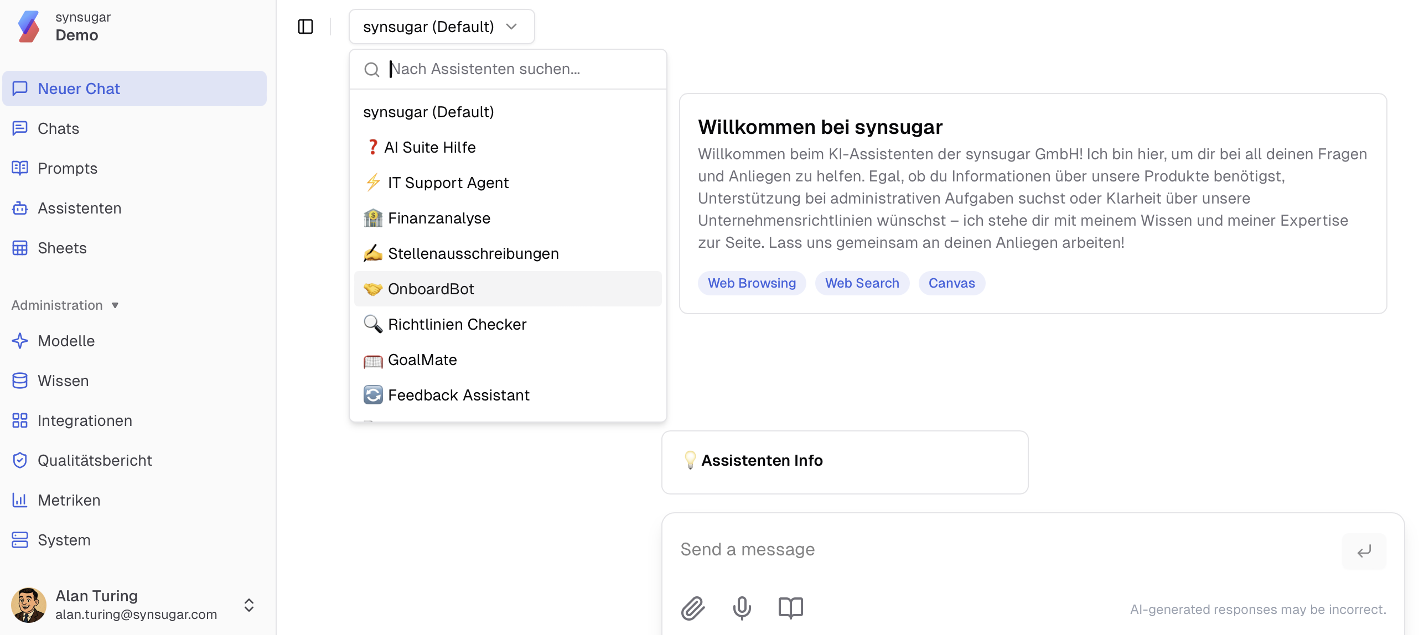Select the Chats icon in sidebar

[x=20, y=128]
